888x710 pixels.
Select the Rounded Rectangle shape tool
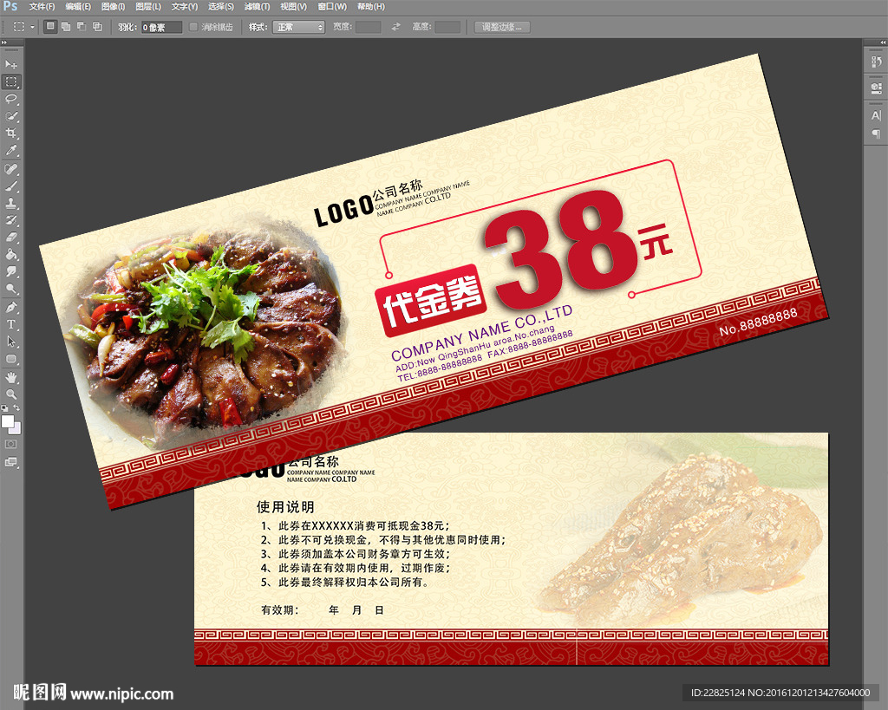click(10, 359)
